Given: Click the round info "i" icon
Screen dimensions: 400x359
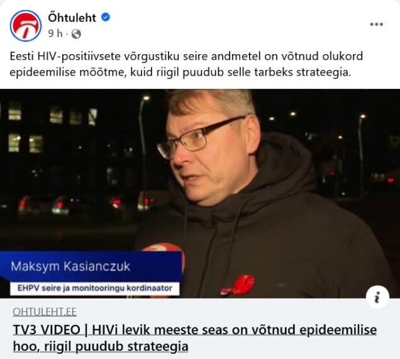Looking at the screenshot, I should pyautogui.click(x=377, y=298).
